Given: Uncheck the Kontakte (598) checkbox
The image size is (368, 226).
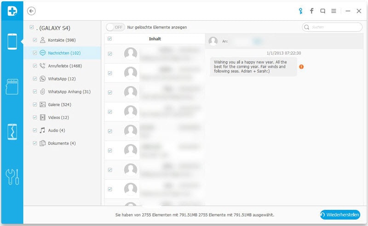Looking at the screenshot, I should click(x=35, y=40).
